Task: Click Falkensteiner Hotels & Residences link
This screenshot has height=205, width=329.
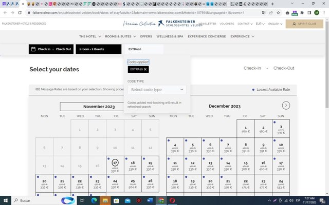Action: [24, 24]
